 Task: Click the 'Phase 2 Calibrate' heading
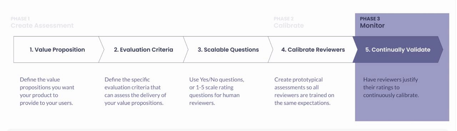tap(289, 22)
